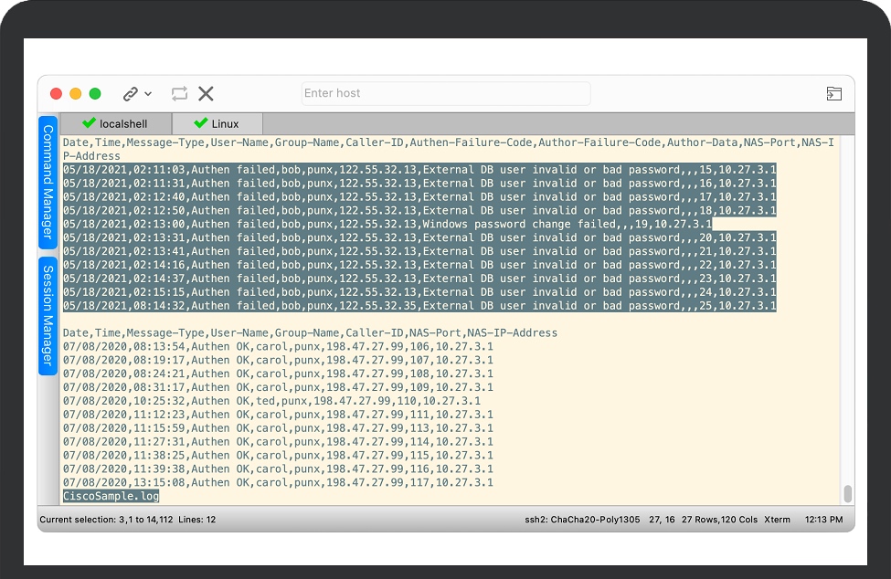Click the terminal vertical scrollbar thumb
This screenshot has width=891, height=579.
[x=847, y=493]
